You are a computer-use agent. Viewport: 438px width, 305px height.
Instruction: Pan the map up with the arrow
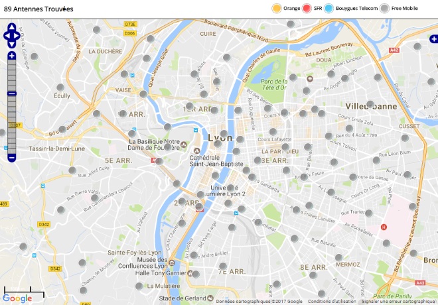[x=12, y=27]
